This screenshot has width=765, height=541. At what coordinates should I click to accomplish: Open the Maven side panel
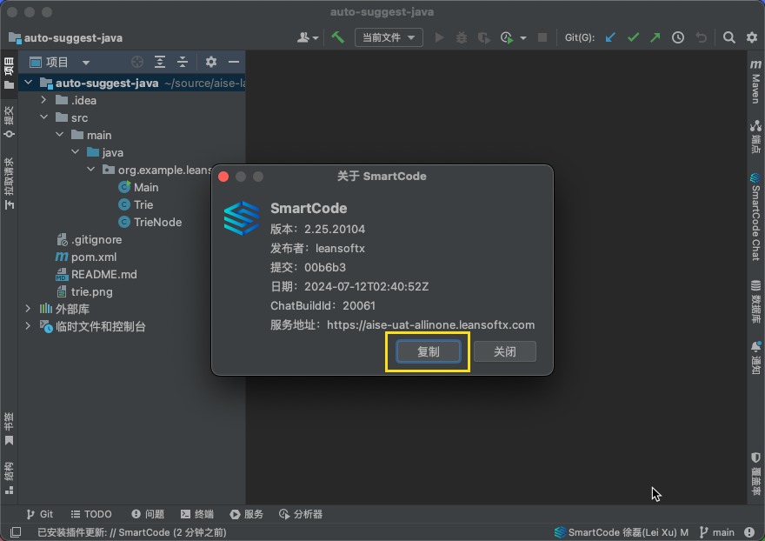point(755,82)
